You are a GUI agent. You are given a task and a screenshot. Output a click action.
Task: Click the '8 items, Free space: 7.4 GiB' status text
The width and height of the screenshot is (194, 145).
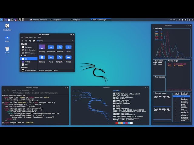tap(48, 70)
